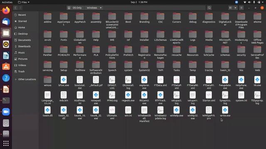Select the winsxs folder
This screenshot has height=149, width=266.
click(x=47, y=81)
